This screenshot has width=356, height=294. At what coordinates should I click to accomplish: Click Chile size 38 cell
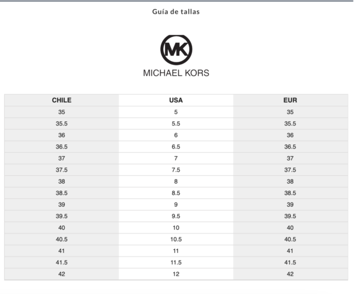[62, 182]
